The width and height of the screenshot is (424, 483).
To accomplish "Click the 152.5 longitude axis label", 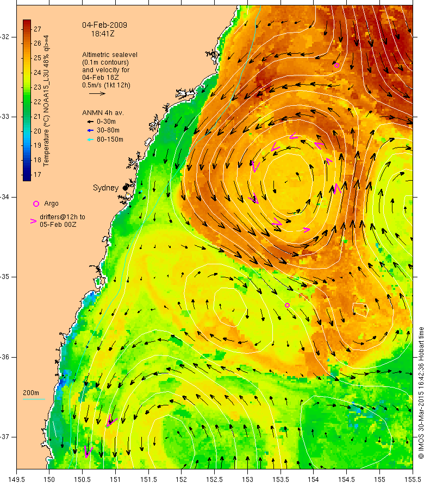I will pos(215,479).
